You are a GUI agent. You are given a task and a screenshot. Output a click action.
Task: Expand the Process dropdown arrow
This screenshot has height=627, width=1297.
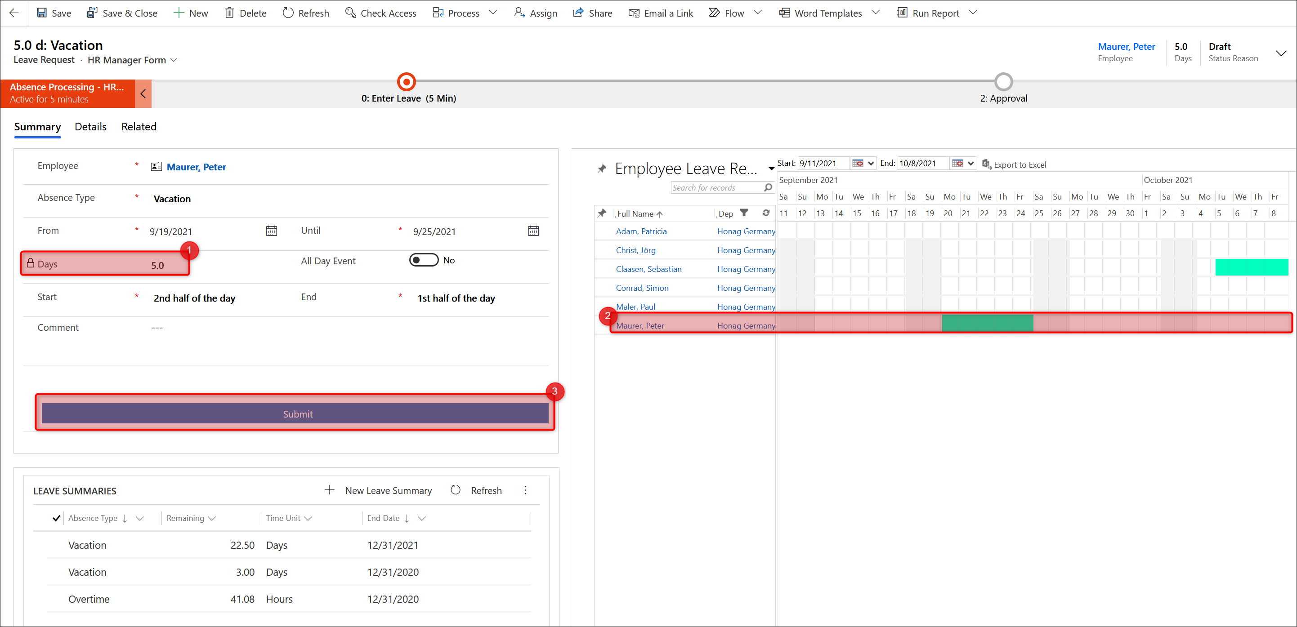(x=493, y=13)
